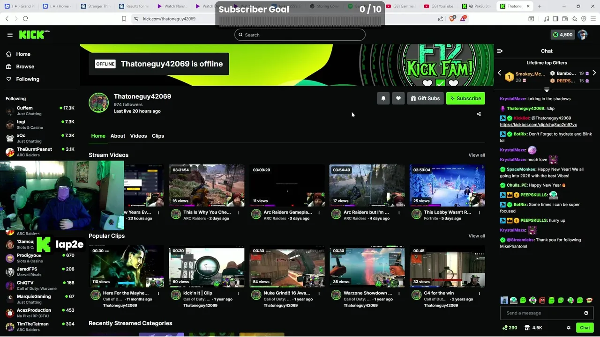Viewport: 600px width, 337px height.
Task: Open options for This Lobby Wasn't R video
Action: (479, 212)
